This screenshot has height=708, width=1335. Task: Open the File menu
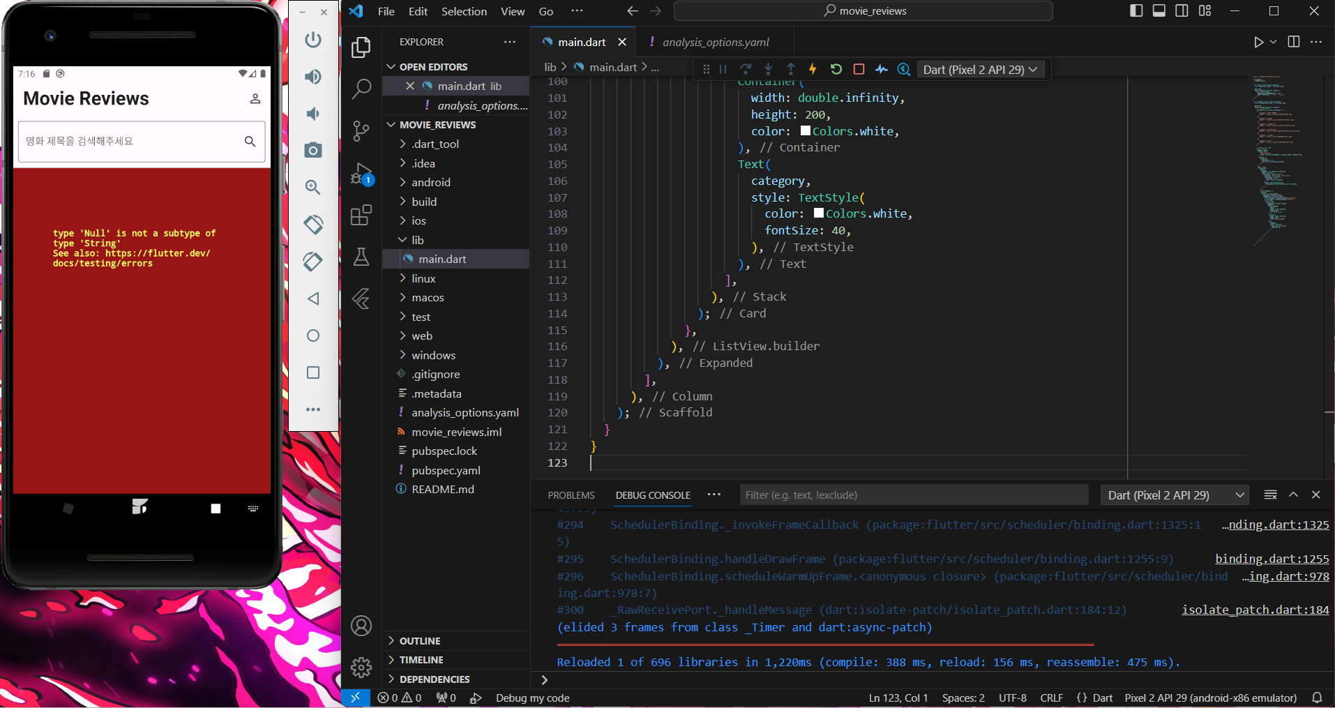click(386, 11)
